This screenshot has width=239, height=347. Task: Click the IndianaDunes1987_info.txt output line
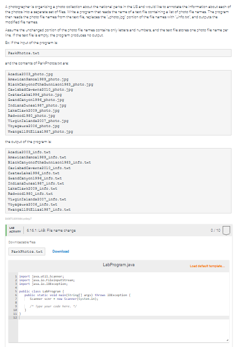[x=36, y=184]
